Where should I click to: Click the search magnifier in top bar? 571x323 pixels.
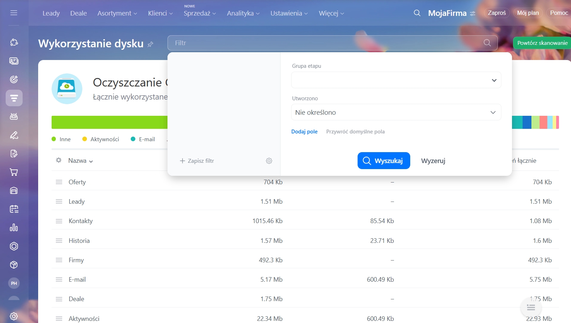[x=417, y=13]
